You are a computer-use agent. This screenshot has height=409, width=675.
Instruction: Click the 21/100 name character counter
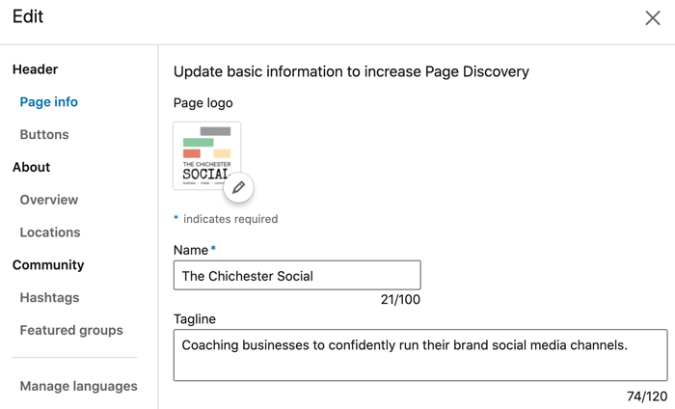[400, 300]
